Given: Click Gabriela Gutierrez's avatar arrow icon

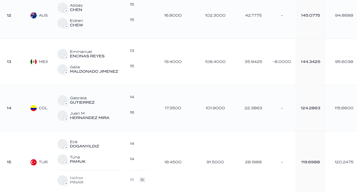Looking at the screenshot, I should [x=66, y=104].
